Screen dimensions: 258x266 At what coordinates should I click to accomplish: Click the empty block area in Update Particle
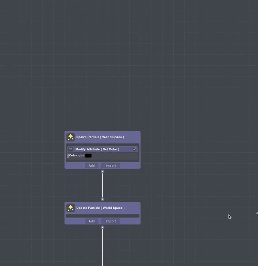[x=102, y=216]
